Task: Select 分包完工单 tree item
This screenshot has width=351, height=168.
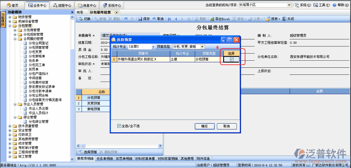Action: [37, 65]
